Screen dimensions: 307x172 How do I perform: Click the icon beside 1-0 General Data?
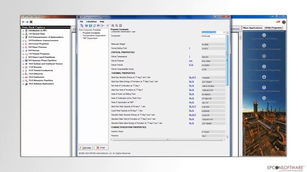pyautogui.click(x=26, y=34)
